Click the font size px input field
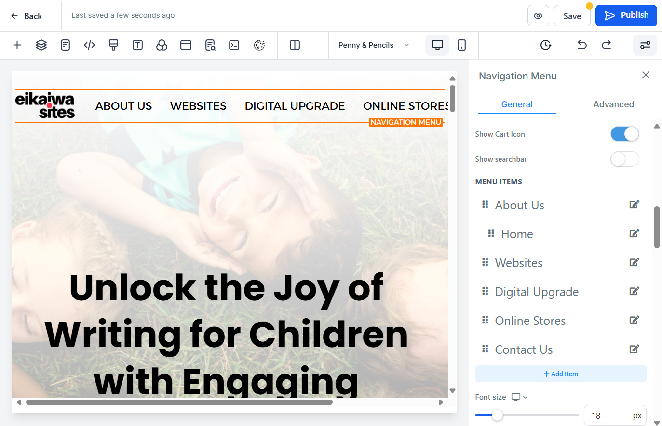Screen dimensions: 662x426 615,415
